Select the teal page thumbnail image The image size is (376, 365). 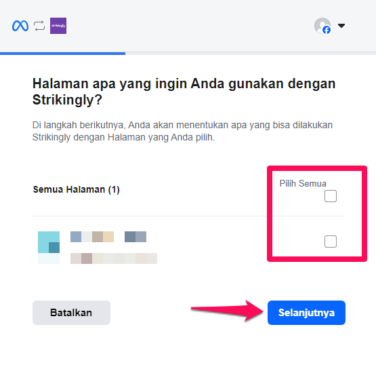point(49,248)
